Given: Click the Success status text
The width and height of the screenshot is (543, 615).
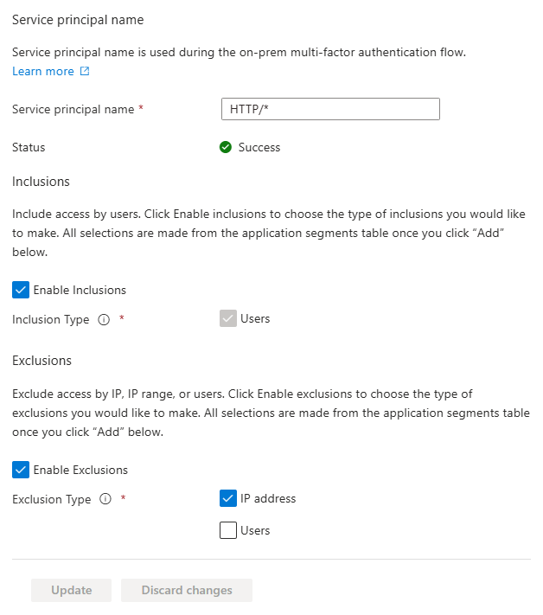Looking at the screenshot, I should click(259, 147).
